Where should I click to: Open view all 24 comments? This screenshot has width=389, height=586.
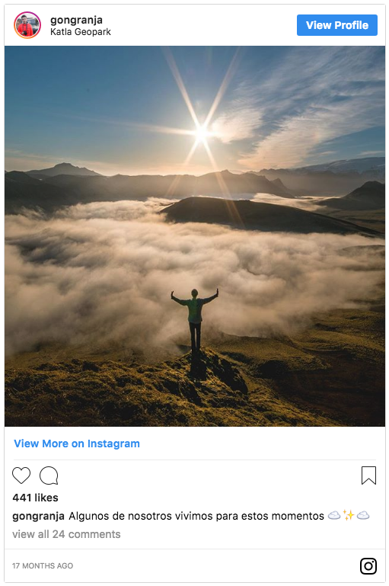tap(66, 534)
